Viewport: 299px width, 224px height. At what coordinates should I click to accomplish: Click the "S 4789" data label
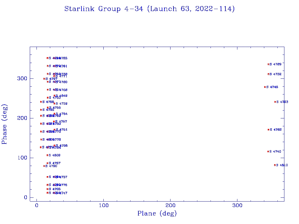click(x=275, y=64)
